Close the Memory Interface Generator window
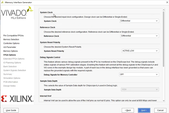 167,2
